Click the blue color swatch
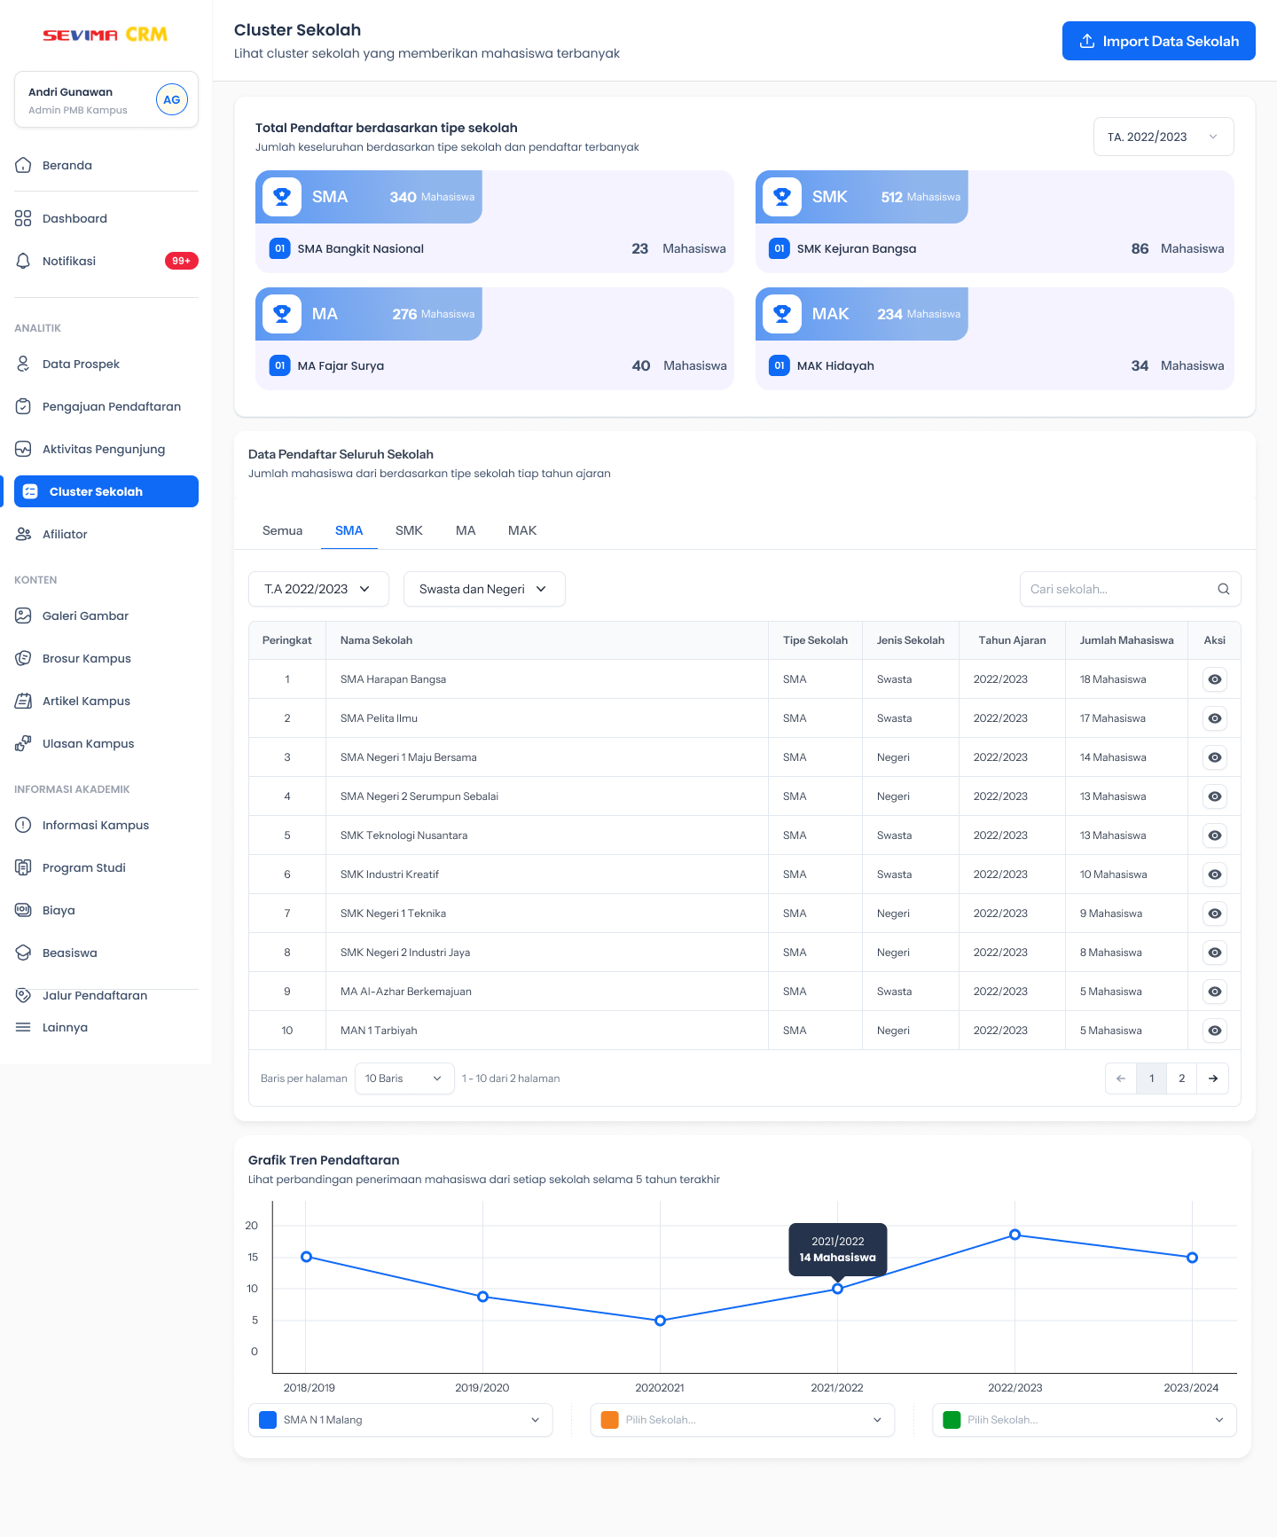Image resolution: width=1277 pixels, height=1537 pixels. point(268,1420)
